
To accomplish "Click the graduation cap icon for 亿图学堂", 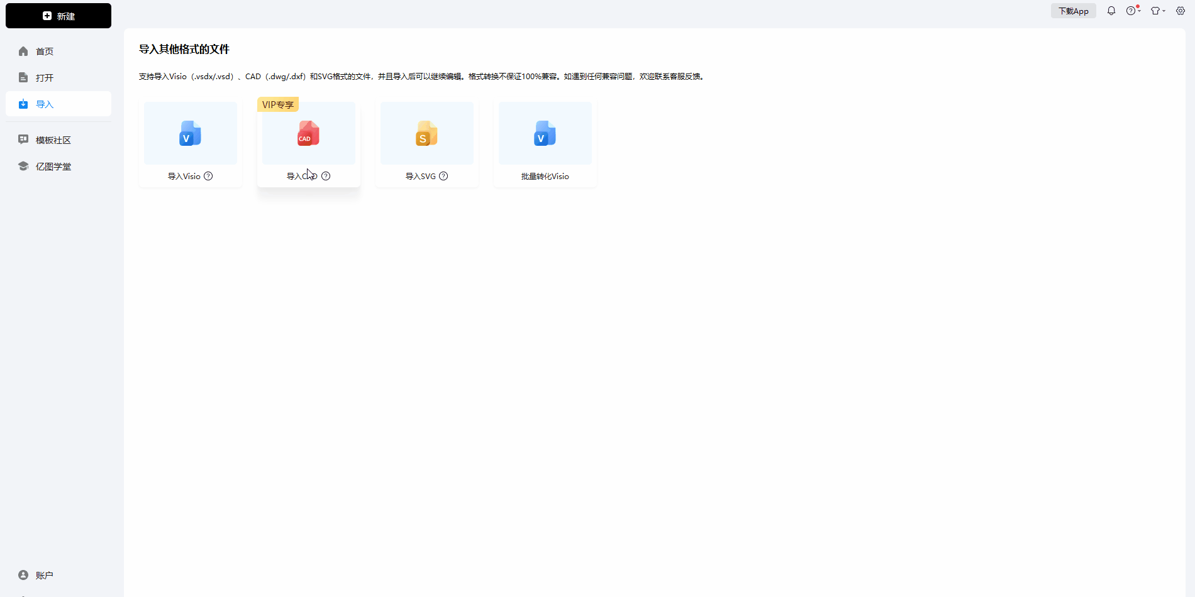I will point(23,166).
